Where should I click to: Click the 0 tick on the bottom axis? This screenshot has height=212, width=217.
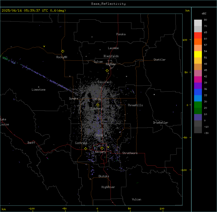click(97, 208)
